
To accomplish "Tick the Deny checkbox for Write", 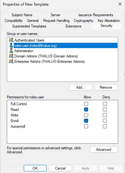I will pyautogui.click(x=105, y=115).
